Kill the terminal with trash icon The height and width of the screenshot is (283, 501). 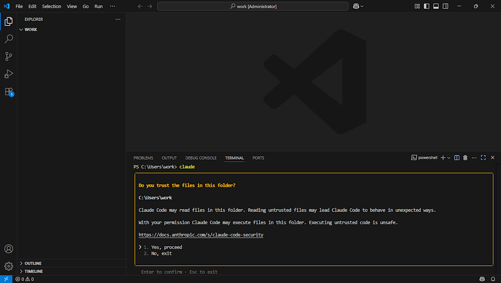pyautogui.click(x=465, y=158)
